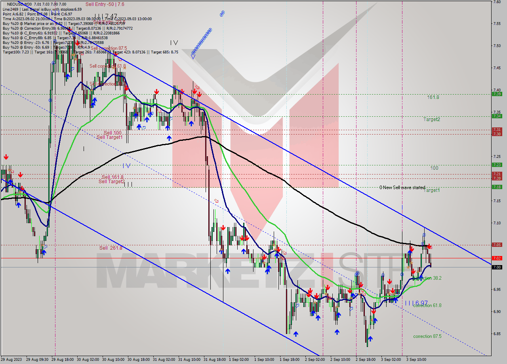Click the 'Sell Entry -50 | 7.6' label
The height and width of the screenshot is (364, 507).
104,4
